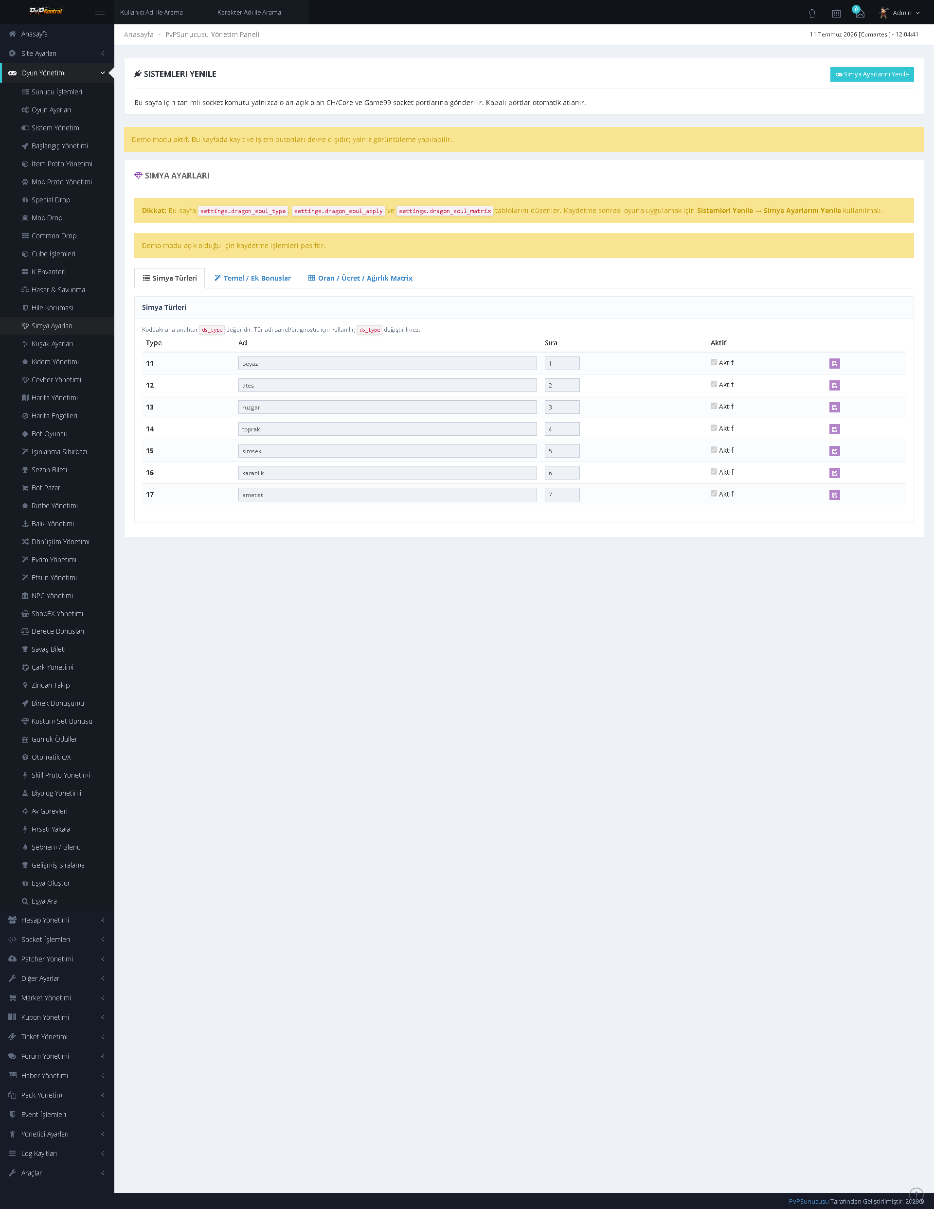Screen dimensions: 934x1209
Task: Toggle Aktif checkbox for type 13
Action: click(x=714, y=406)
